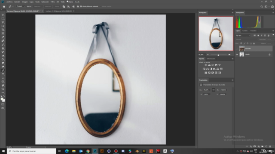Open the Edit Toolbar three-dots button
This screenshot has height=154, width=275.
[x=3, y=93]
